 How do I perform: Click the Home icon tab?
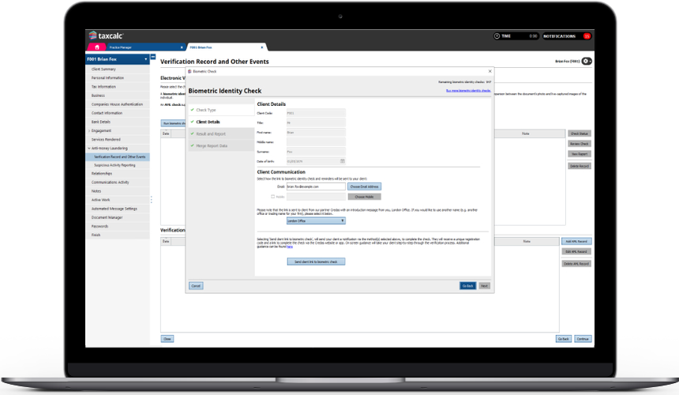[96, 47]
